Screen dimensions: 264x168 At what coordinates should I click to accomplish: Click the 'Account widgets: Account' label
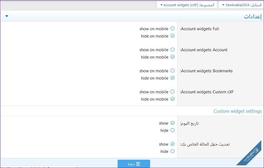204,50
